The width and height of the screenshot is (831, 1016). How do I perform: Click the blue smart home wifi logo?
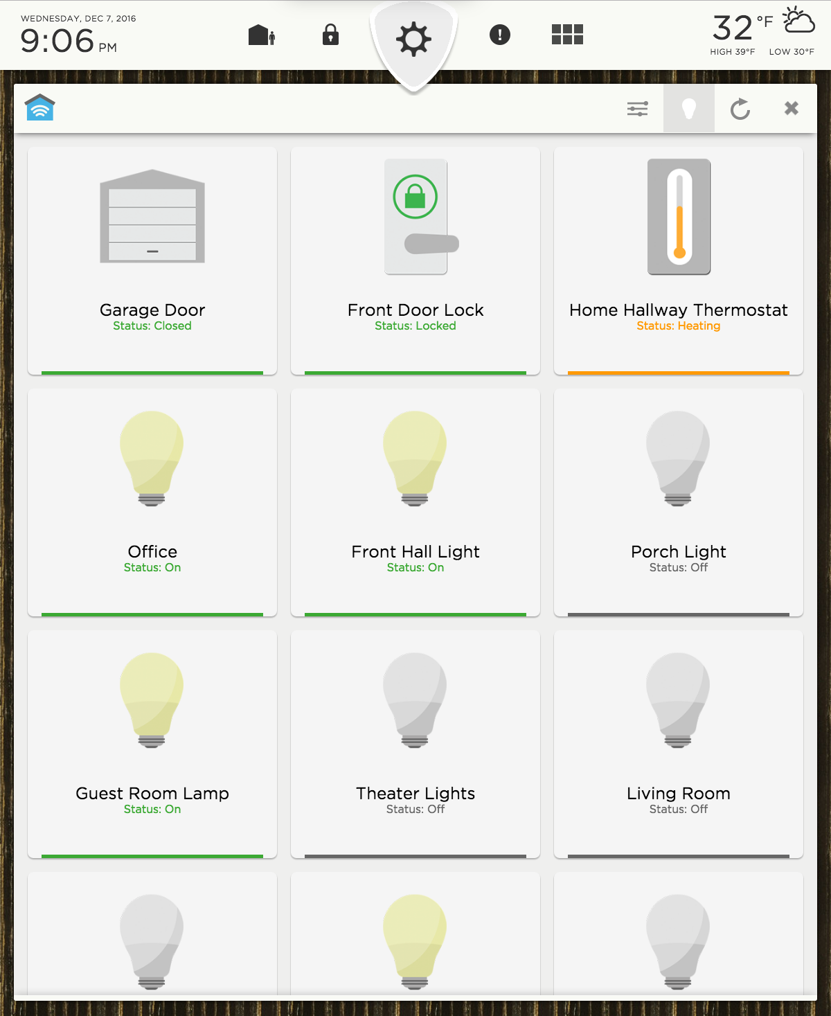[x=40, y=107]
